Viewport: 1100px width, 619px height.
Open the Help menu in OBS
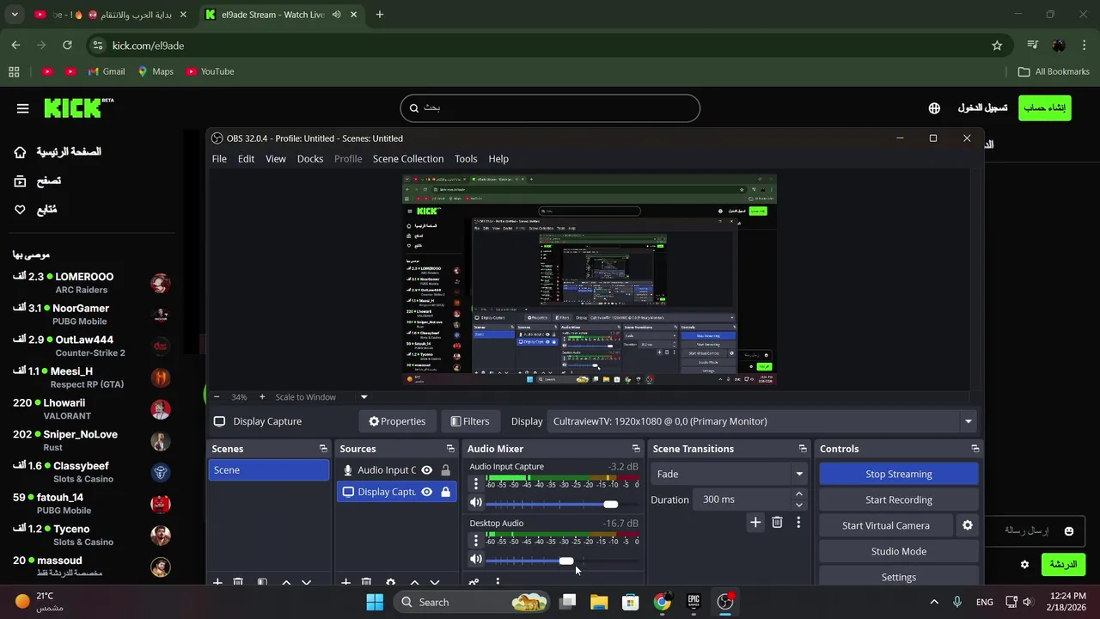(498, 159)
